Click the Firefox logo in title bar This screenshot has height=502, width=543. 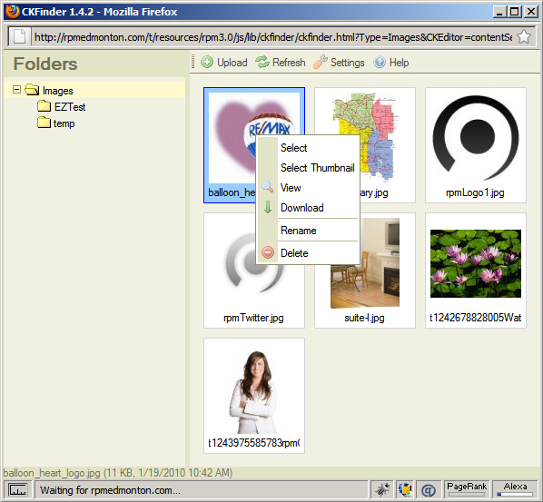pyautogui.click(x=13, y=11)
